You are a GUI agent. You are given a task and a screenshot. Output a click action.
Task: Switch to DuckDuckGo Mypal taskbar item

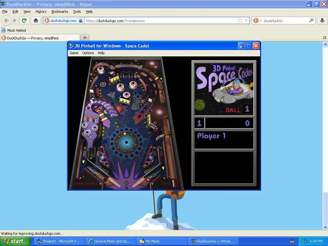point(213,241)
